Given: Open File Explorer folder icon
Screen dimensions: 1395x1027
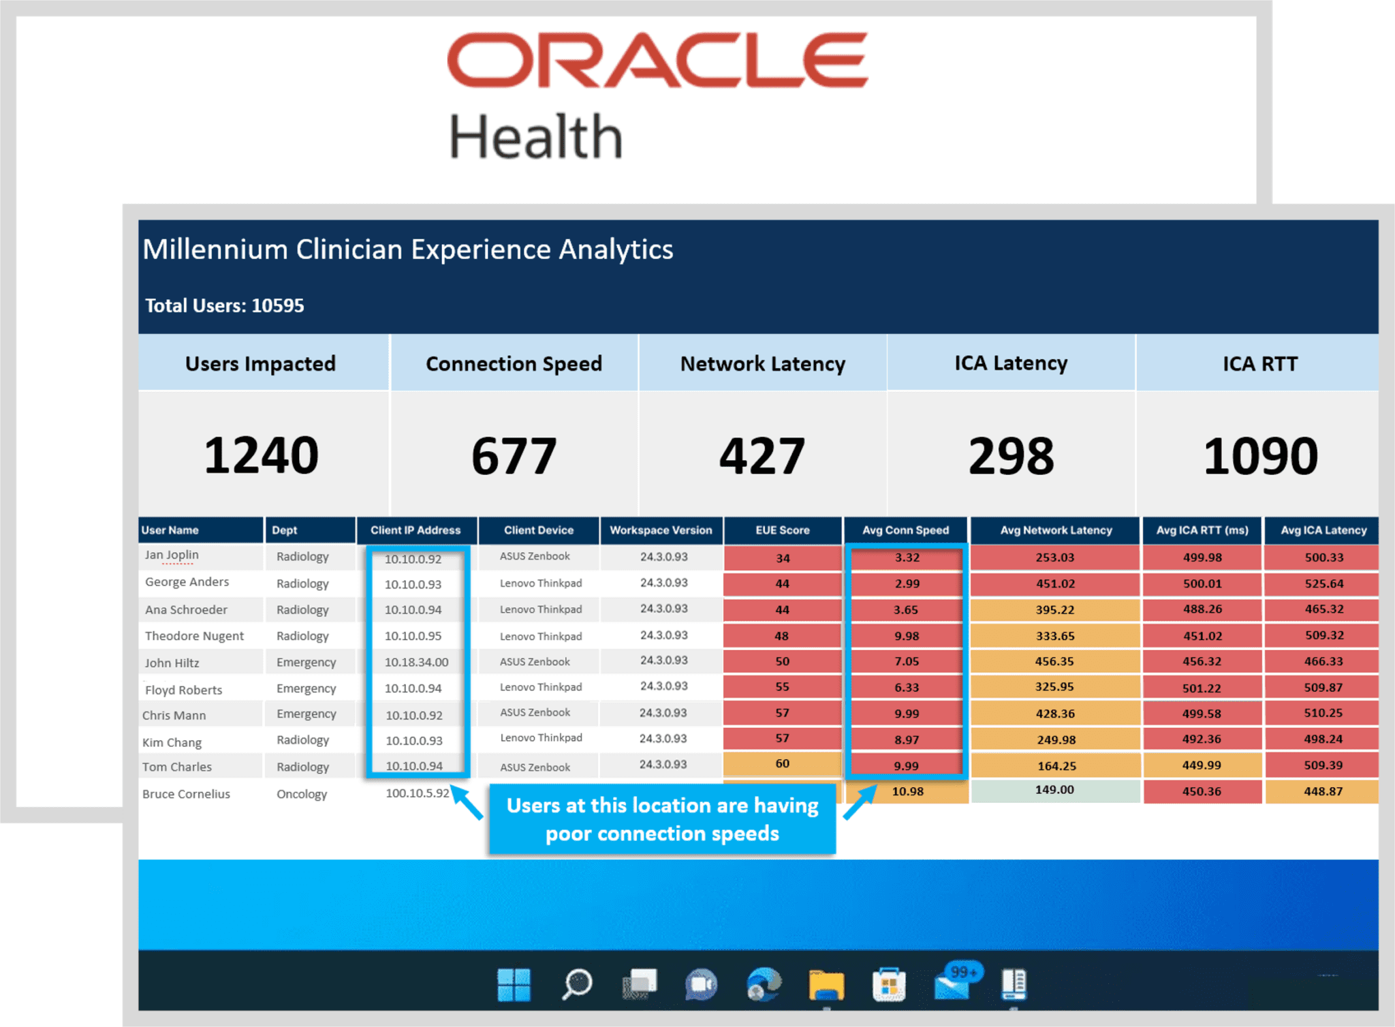Looking at the screenshot, I should click(826, 984).
